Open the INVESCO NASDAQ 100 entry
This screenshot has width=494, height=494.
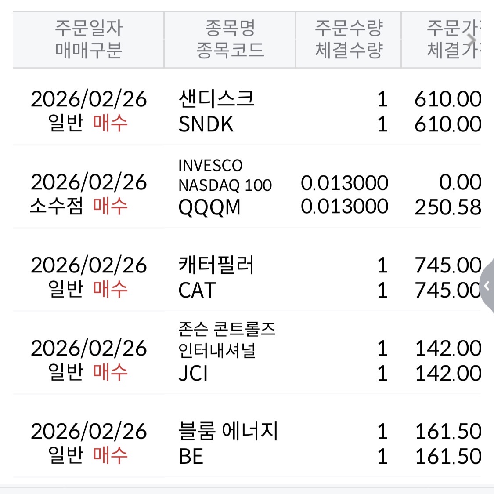[225, 175]
